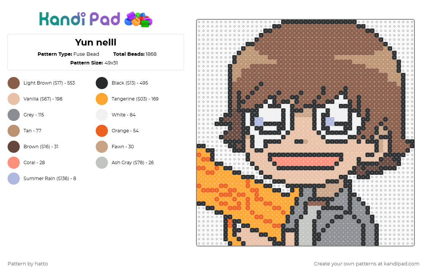Select the Fawn color swatch
Viewport: 427px width, 273px height.
point(102,147)
